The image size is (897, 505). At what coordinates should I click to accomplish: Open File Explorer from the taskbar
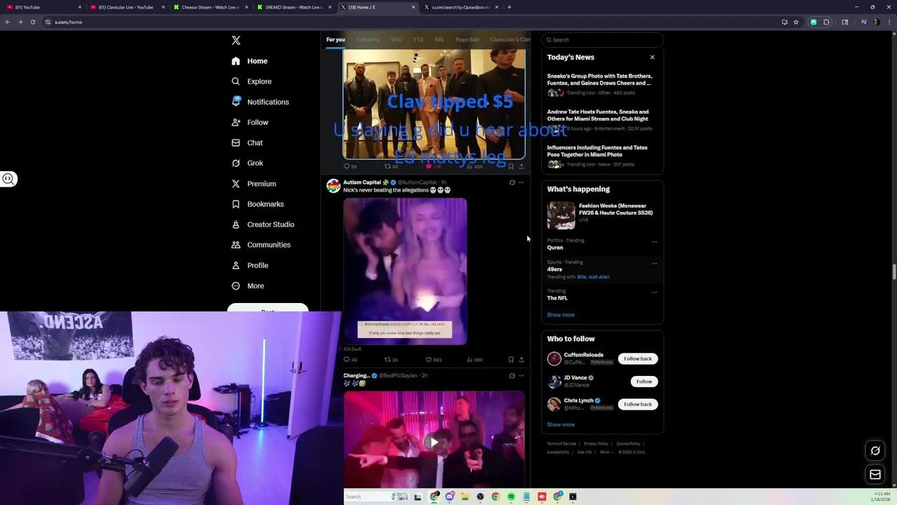pyautogui.click(x=465, y=497)
